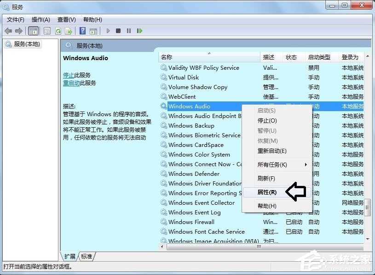This screenshot has height=275, width=375.
Task: Export the service list with the export icon
Action: click(69, 31)
